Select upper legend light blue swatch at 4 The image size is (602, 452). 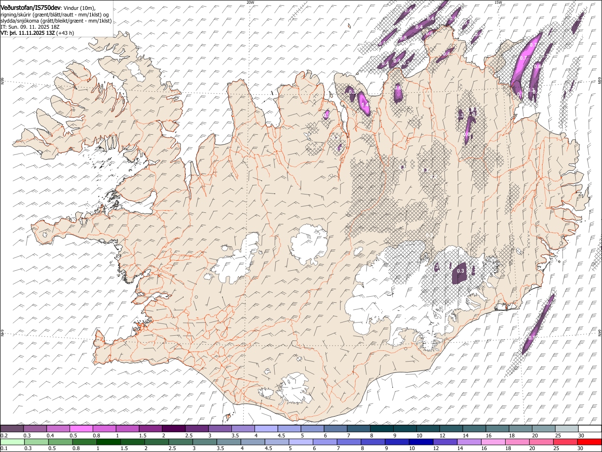[x=266, y=429]
